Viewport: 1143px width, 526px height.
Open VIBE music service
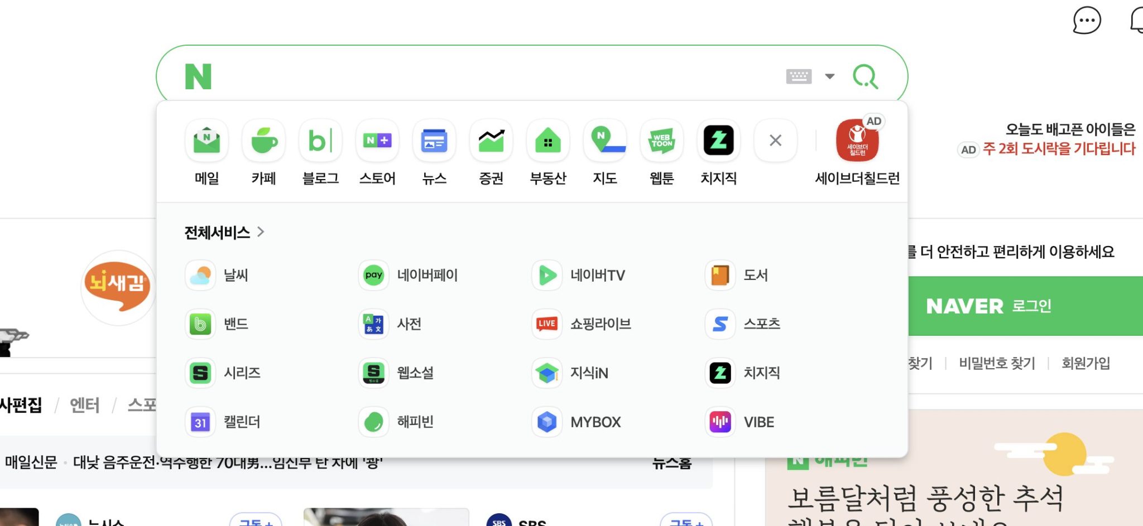[x=740, y=422]
